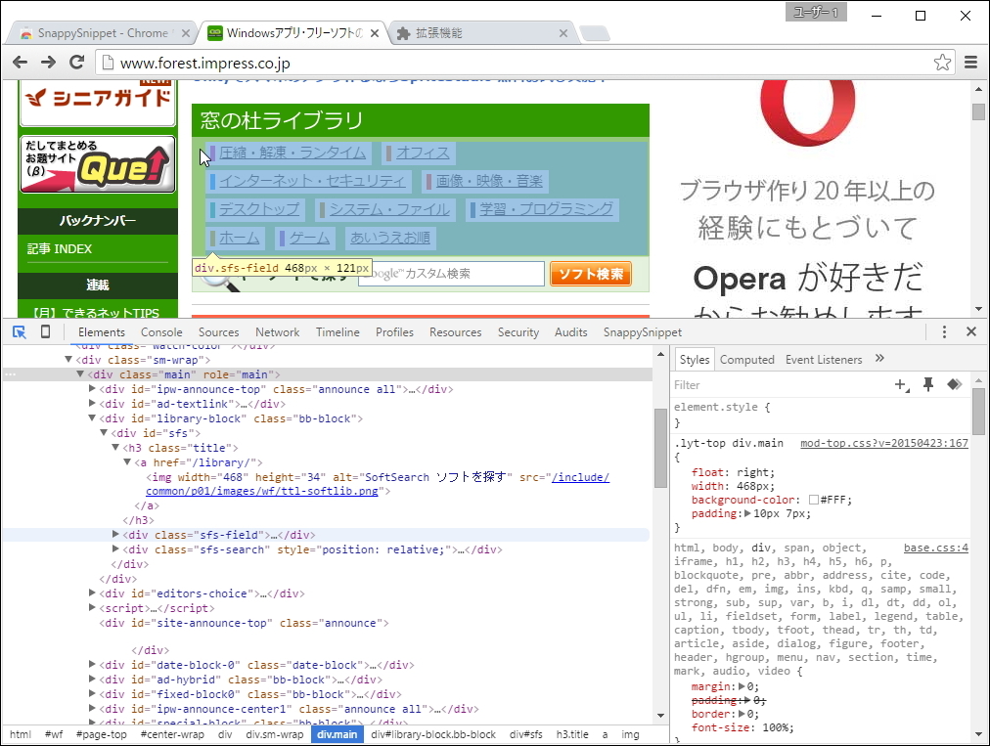Viewport: 990px width, 746px height.
Task: Open the DevTools three-dot options menu
Action: [x=943, y=331]
